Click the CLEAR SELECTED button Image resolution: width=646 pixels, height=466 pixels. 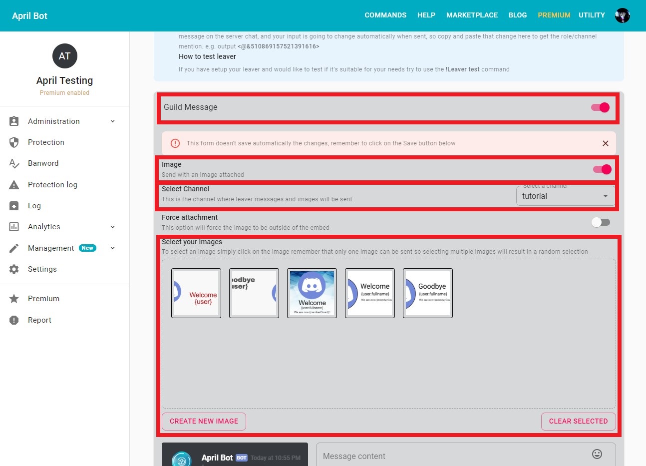(578, 421)
